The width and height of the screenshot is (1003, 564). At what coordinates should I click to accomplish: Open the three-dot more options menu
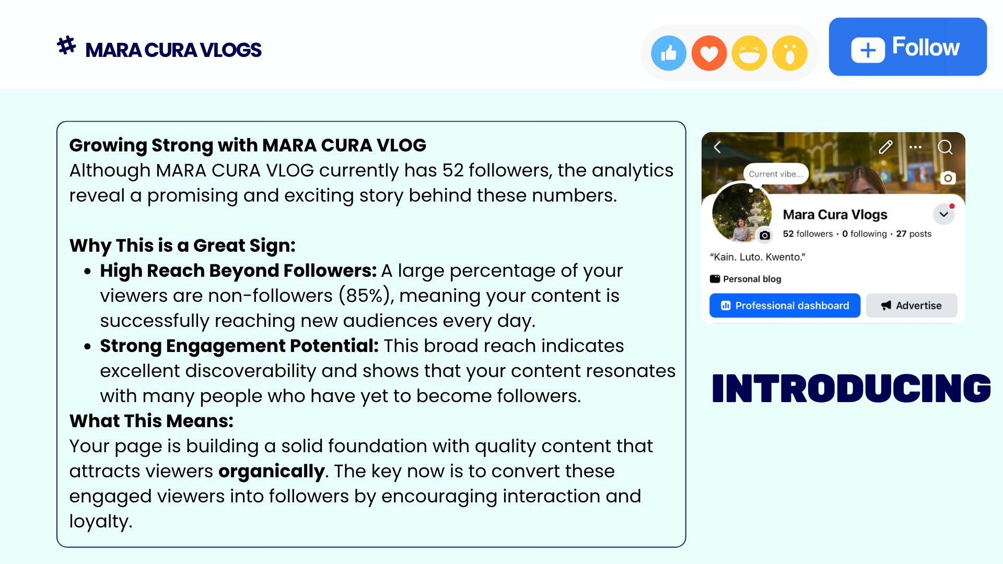click(915, 147)
